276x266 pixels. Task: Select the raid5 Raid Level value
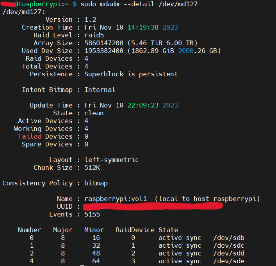[94, 35]
